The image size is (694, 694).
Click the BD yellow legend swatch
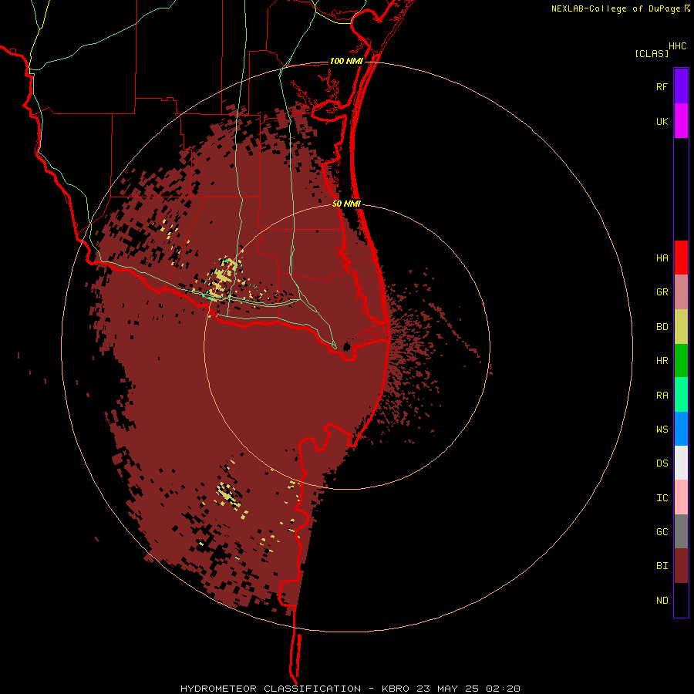tap(681, 326)
